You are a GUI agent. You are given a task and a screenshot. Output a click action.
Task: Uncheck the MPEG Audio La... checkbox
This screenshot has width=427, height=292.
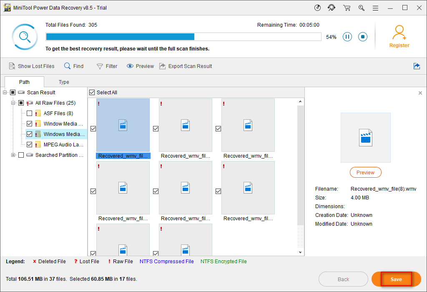coord(30,145)
